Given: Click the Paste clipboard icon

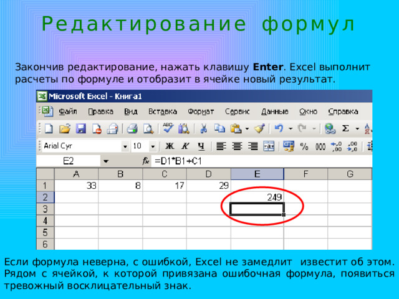Looking at the screenshot, I should point(236,129).
